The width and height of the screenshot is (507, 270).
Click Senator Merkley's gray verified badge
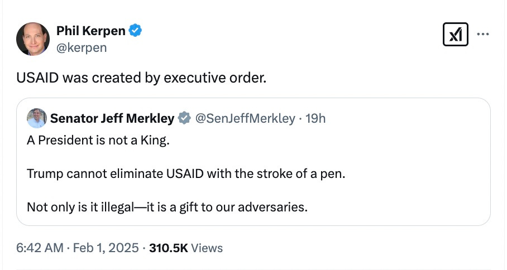(185, 118)
